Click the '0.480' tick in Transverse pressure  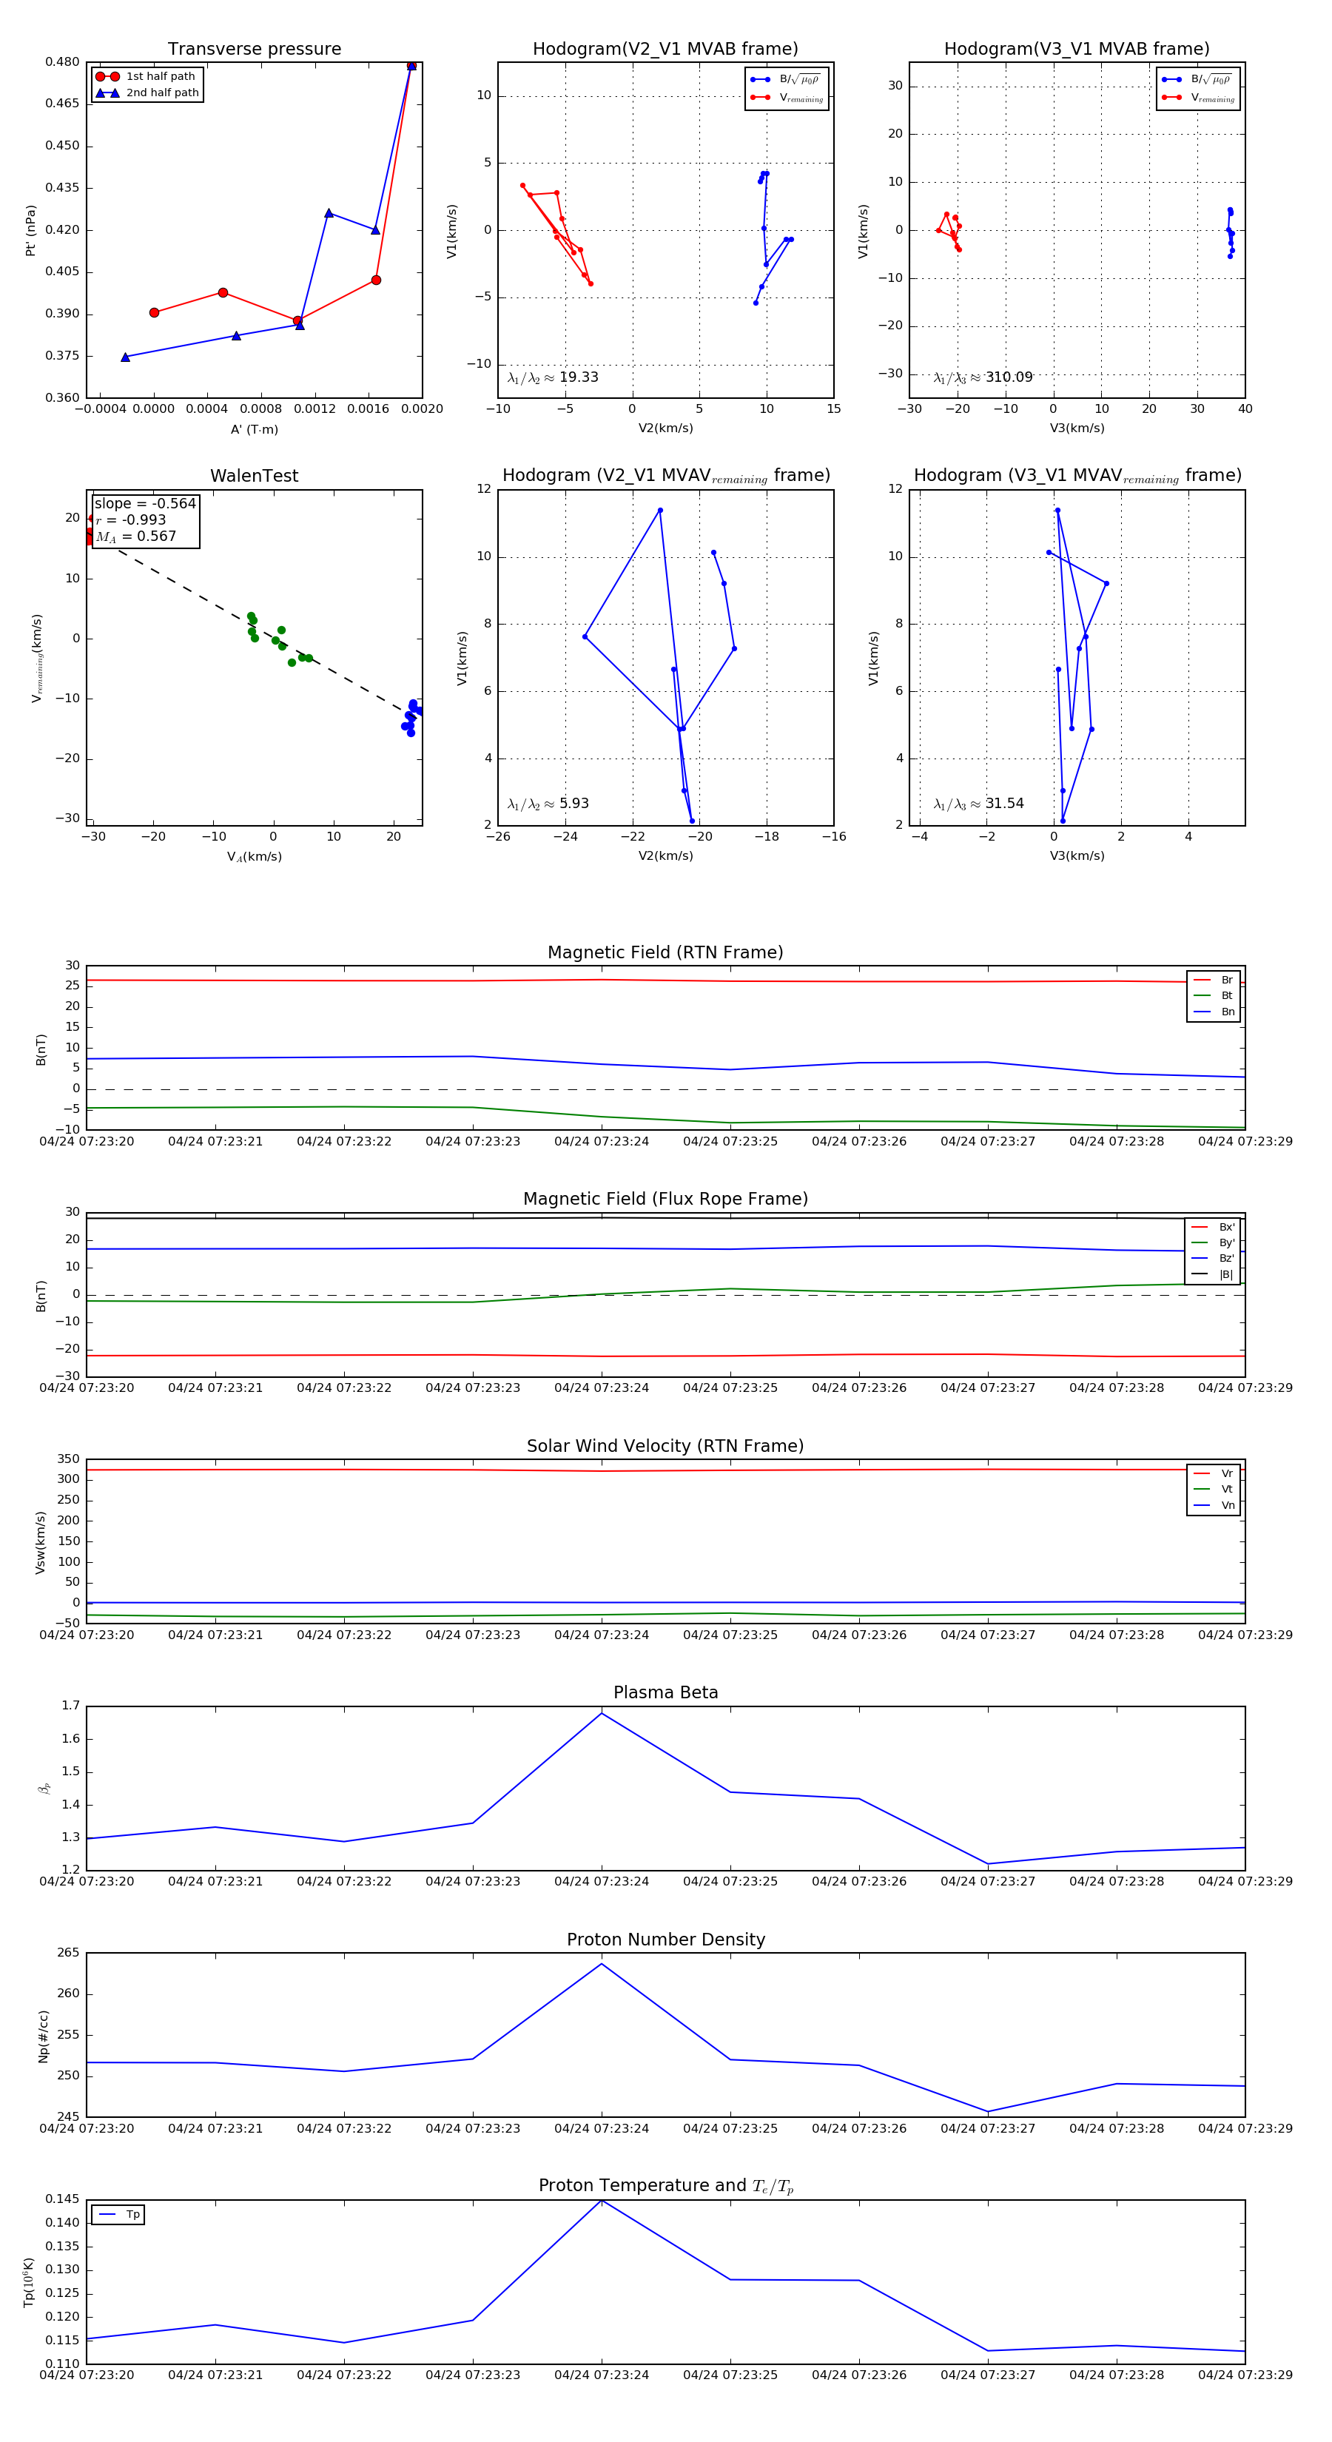pyautogui.click(x=61, y=61)
